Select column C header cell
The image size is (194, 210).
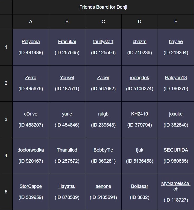(x=103, y=22)
